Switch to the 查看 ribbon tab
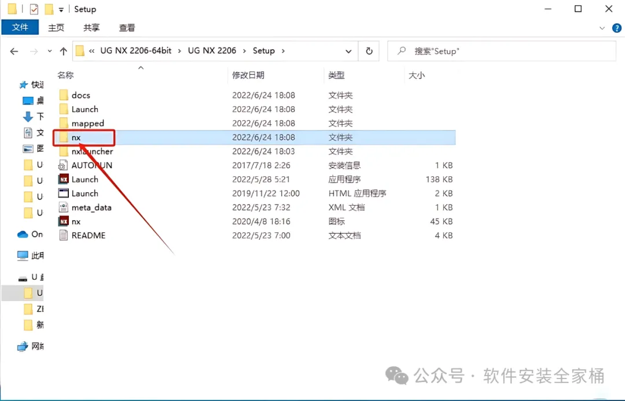The width and height of the screenshot is (625, 401). [127, 28]
